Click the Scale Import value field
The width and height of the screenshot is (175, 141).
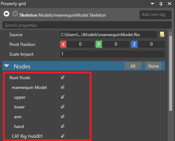pos(112,54)
